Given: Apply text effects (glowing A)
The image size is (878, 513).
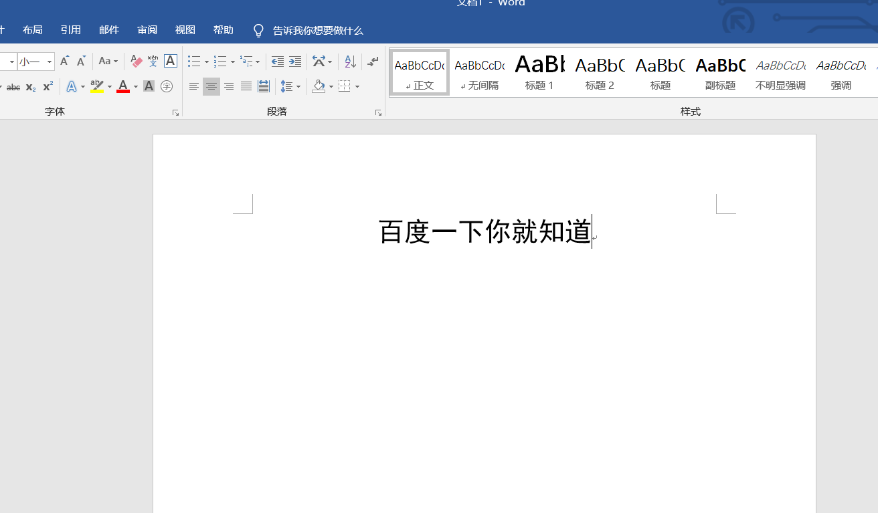Looking at the screenshot, I should [72, 86].
